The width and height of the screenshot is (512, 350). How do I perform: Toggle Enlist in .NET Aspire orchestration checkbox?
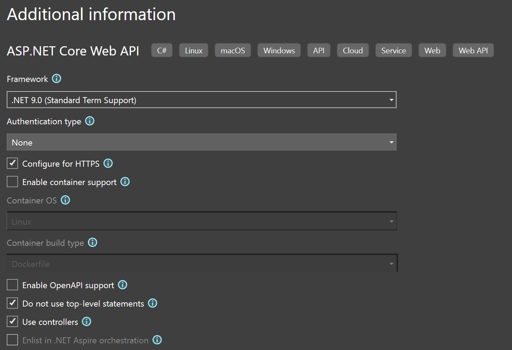12,340
